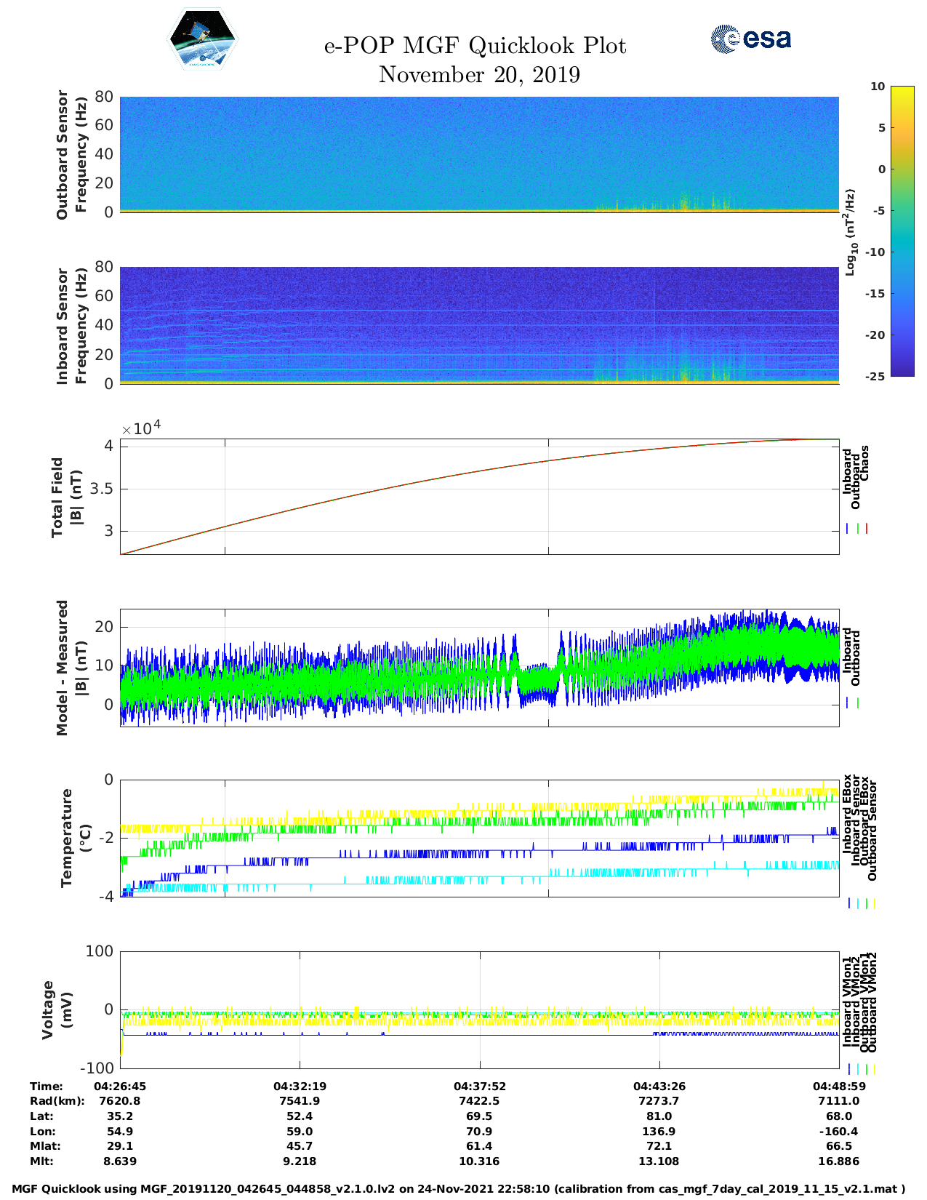Click the Temperature plot legend color markers

pyautogui.click(x=861, y=903)
